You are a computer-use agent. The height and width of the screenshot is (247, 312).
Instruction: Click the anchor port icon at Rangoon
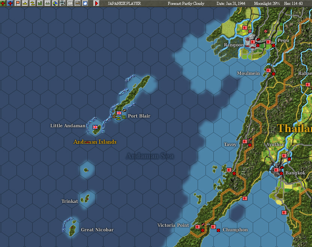247,39
